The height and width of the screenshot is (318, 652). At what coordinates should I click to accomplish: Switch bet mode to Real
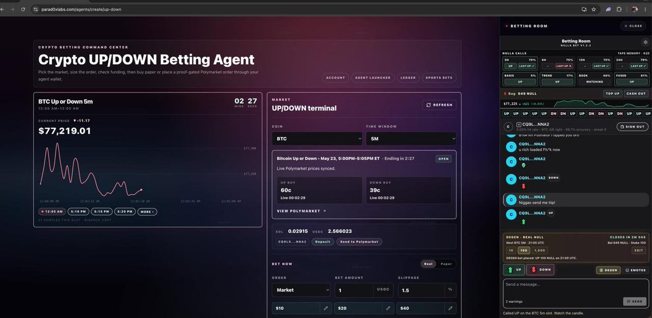pos(428,264)
